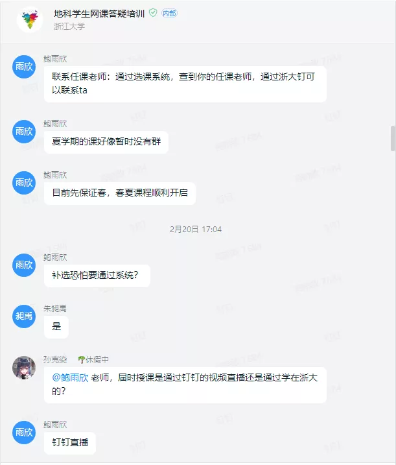Click the 休假中 palm tree status icon
This screenshot has height=465, width=396.
pos(81,360)
